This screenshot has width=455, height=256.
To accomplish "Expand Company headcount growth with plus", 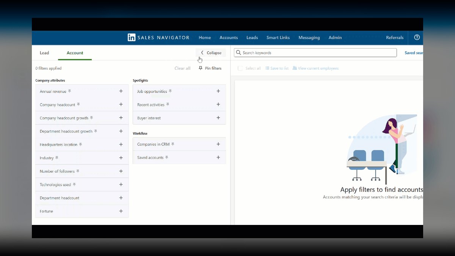I will tap(121, 118).
